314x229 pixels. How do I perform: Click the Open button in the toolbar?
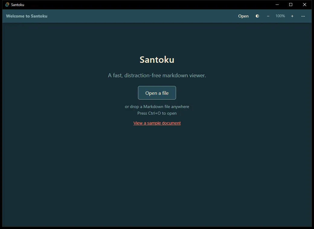(x=243, y=16)
